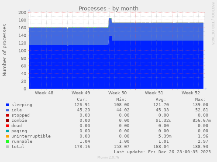
Task: Click total maximum value 188.93
Action: (x=200, y=147)
